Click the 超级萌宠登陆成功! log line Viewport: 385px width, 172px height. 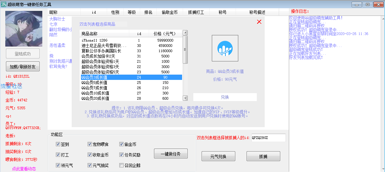[x=306, y=50]
